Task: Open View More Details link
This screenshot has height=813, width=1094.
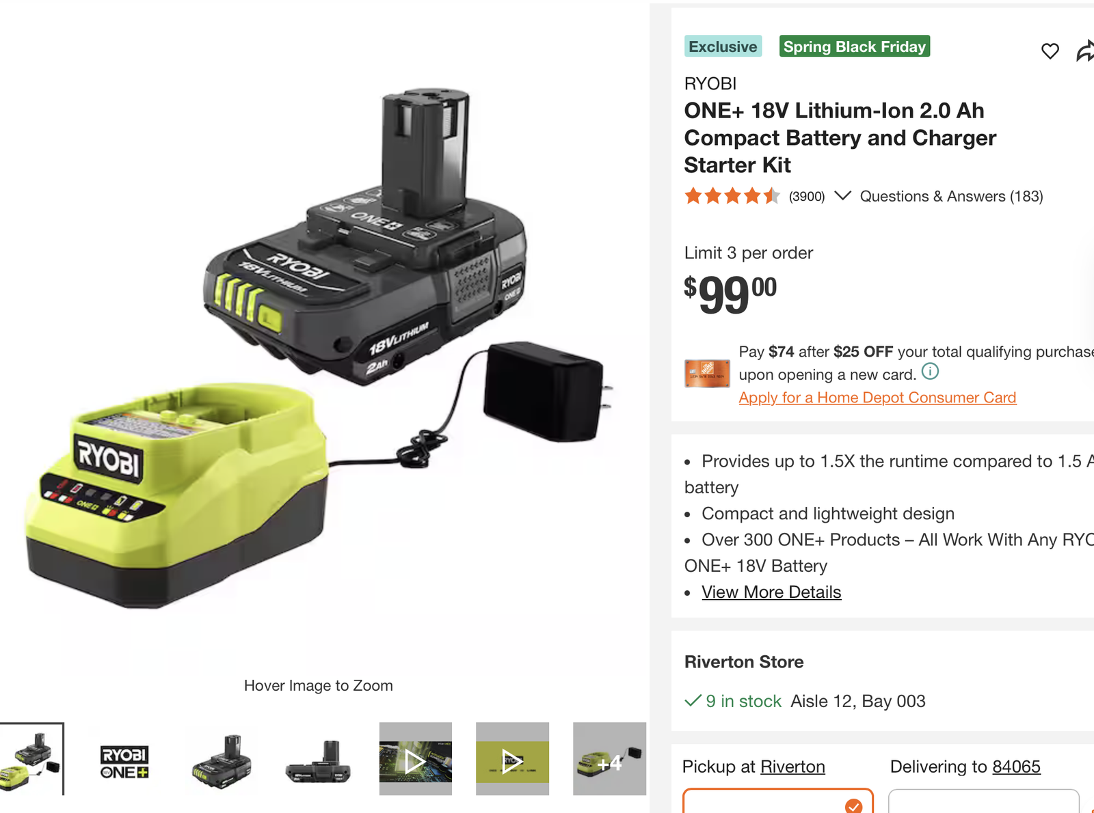Action: click(771, 592)
